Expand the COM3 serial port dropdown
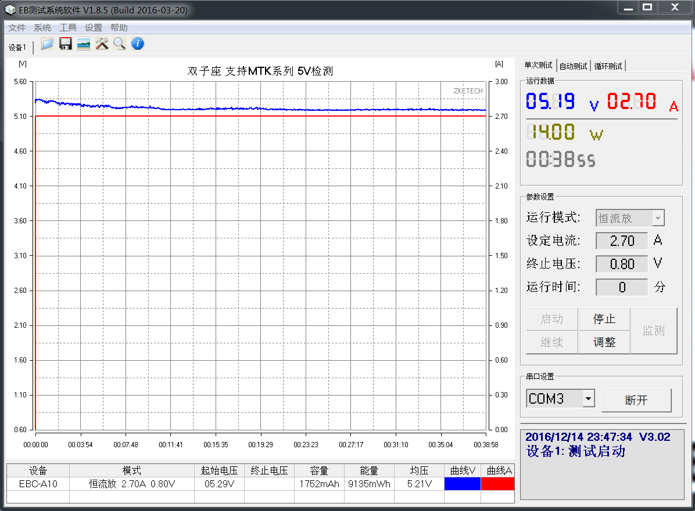 (589, 398)
